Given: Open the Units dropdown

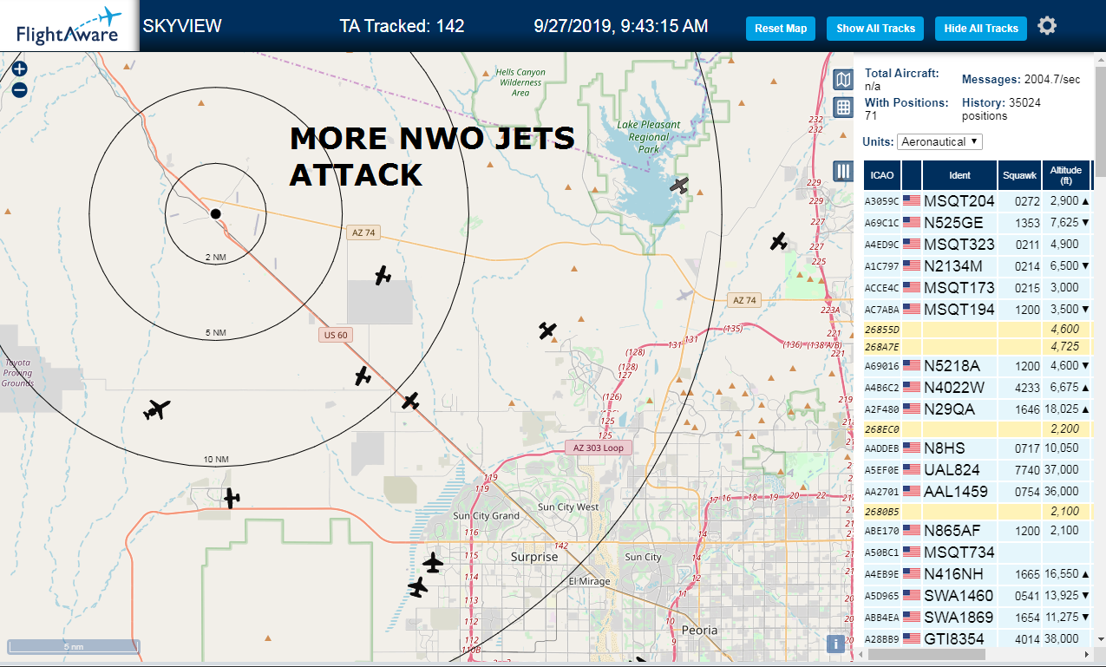Looking at the screenshot, I should (x=939, y=141).
